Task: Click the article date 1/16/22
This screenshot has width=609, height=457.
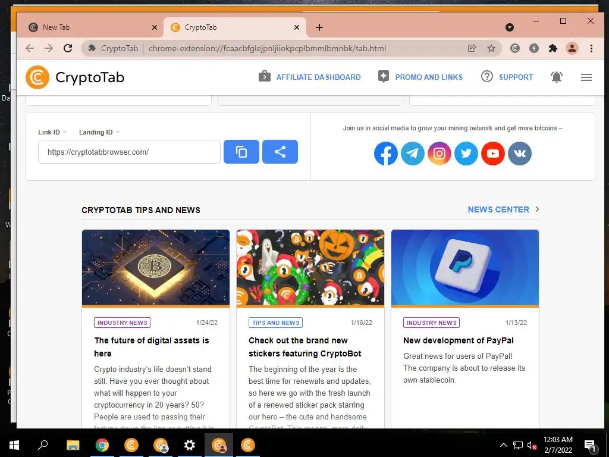Action: pos(362,323)
